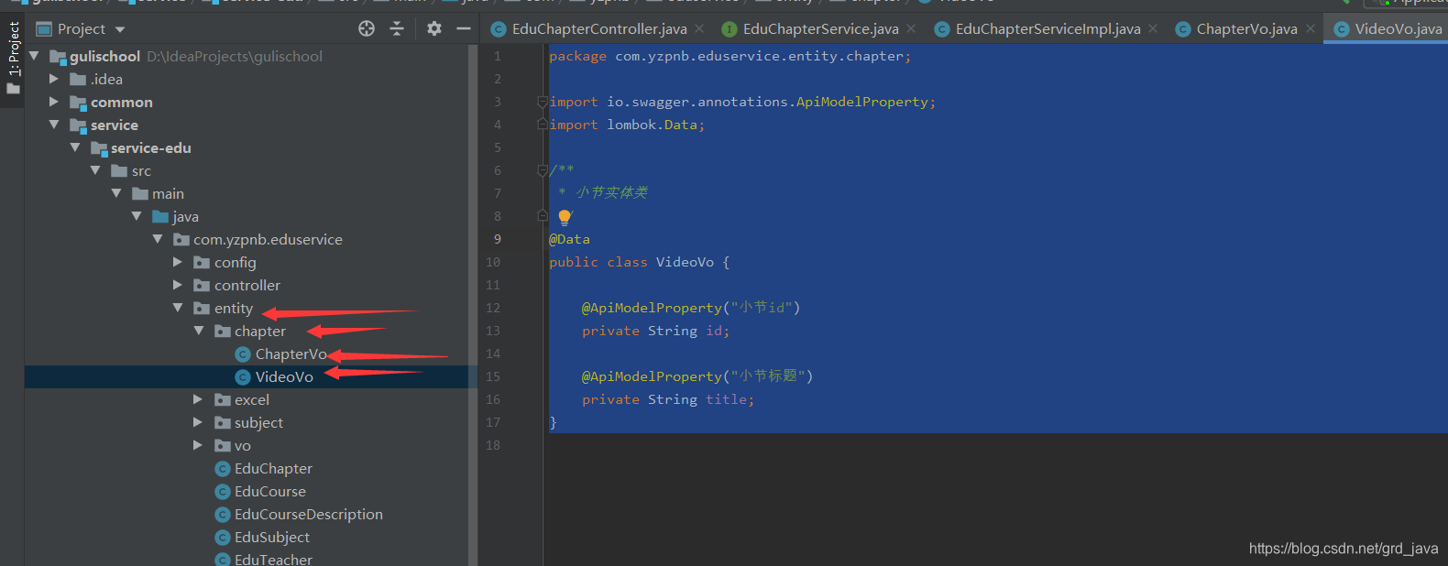Click the service module folder icon

[x=78, y=125]
